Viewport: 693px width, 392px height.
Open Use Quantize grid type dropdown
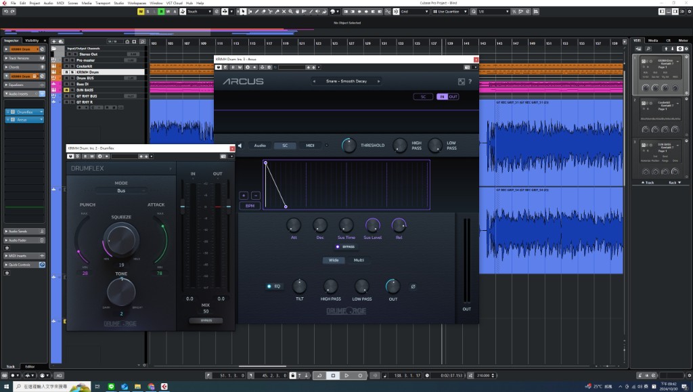point(450,12)
